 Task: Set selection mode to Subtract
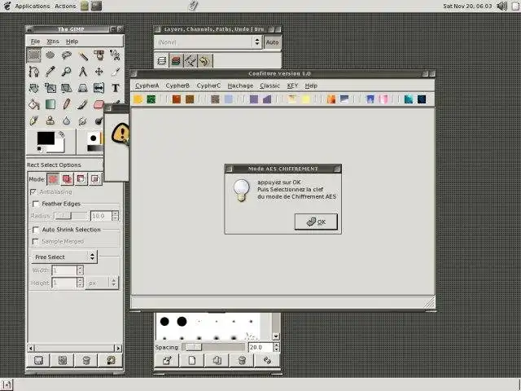pos(81,179)
